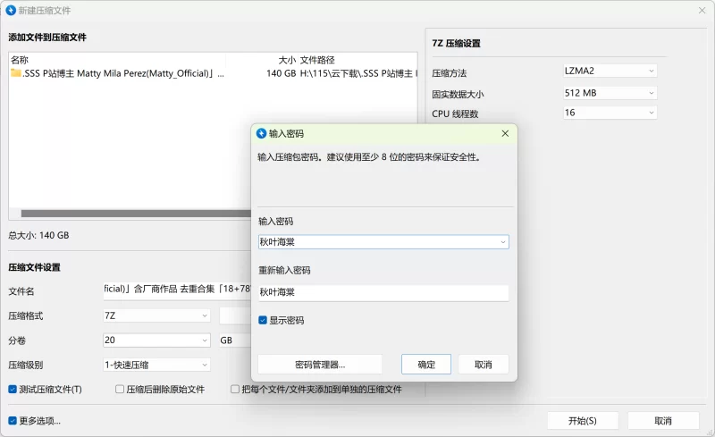Open the 固实数据大小 512 MB dropdown
The height and width of the screenshot is (437, 715).
(x=610, y=93)
